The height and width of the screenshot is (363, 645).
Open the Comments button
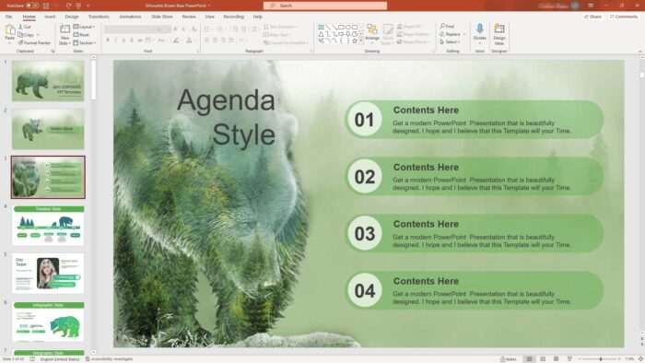tap(624, 17)
